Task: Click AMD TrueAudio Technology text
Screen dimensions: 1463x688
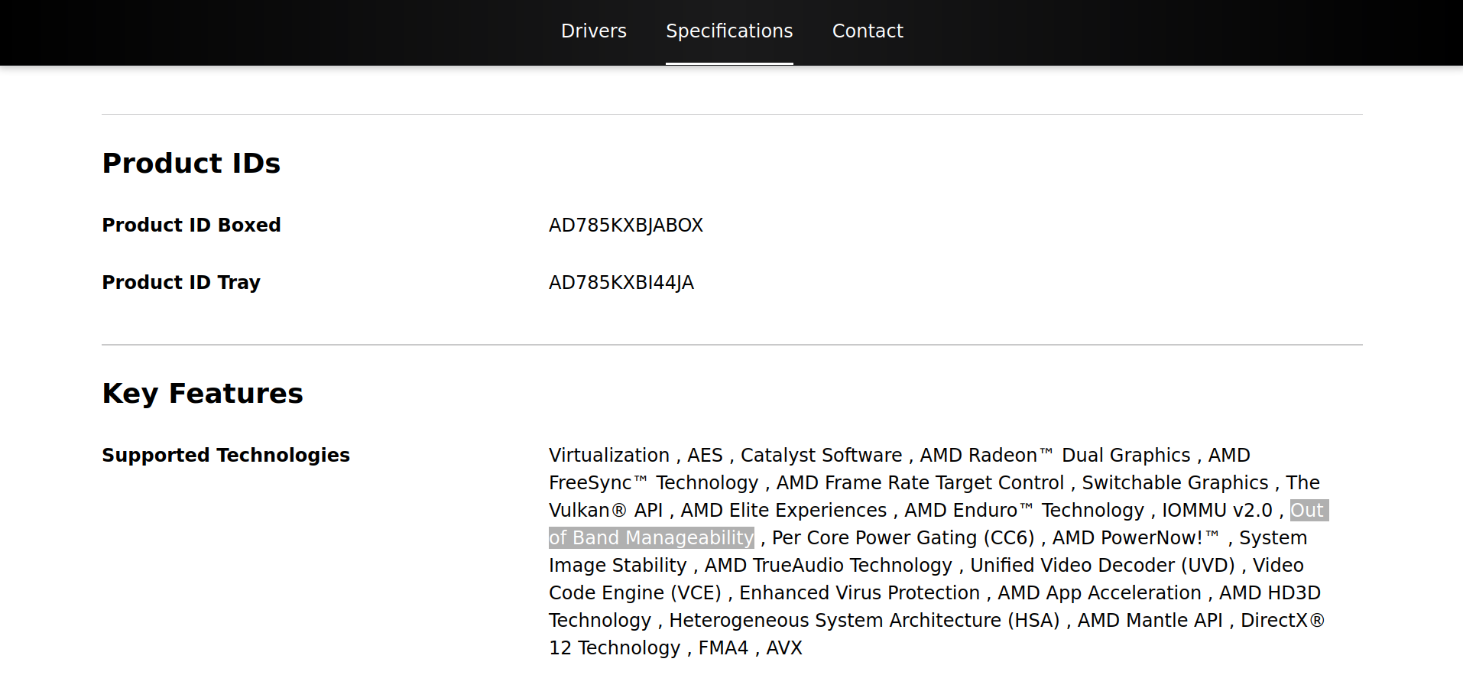Action: coord(828,566)
